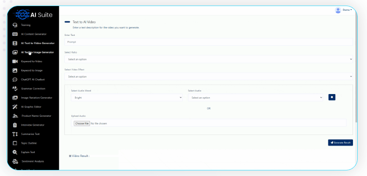The image size is (367, 176).
Task: Focus the Prompt text input field
Action: 208,42
